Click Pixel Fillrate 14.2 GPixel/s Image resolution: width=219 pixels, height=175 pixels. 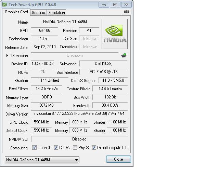[x=47, y=89]
